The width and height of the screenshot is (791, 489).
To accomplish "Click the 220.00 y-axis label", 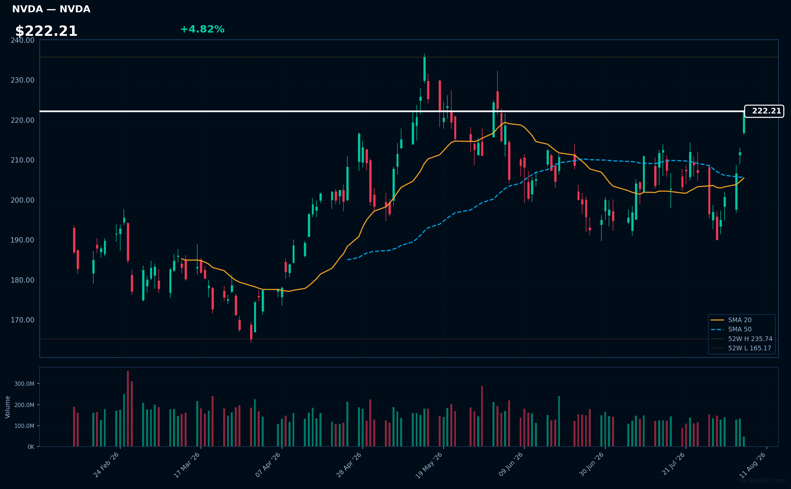I will [x=23, y=120].
